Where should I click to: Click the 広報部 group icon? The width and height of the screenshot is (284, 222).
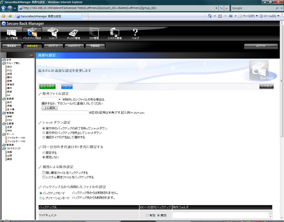(4, 124)
